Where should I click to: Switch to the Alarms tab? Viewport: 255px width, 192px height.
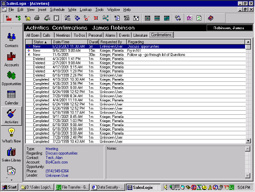click(110, 35)
